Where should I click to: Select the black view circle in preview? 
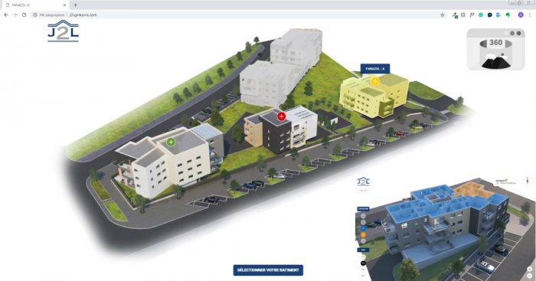(x=363, y=263)
